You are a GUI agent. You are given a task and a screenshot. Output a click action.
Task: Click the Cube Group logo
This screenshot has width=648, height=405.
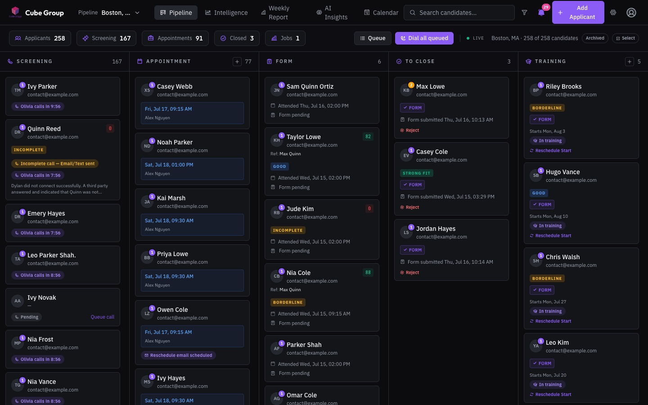(x=37, y=13)
